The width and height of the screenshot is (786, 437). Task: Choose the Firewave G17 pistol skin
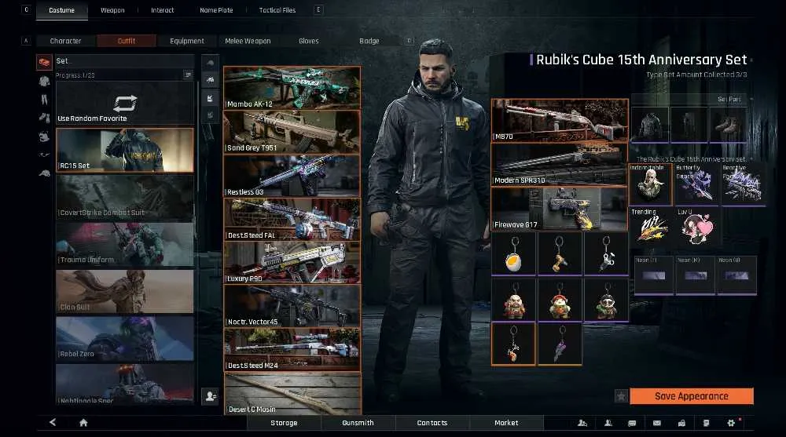tap(560, 208)
